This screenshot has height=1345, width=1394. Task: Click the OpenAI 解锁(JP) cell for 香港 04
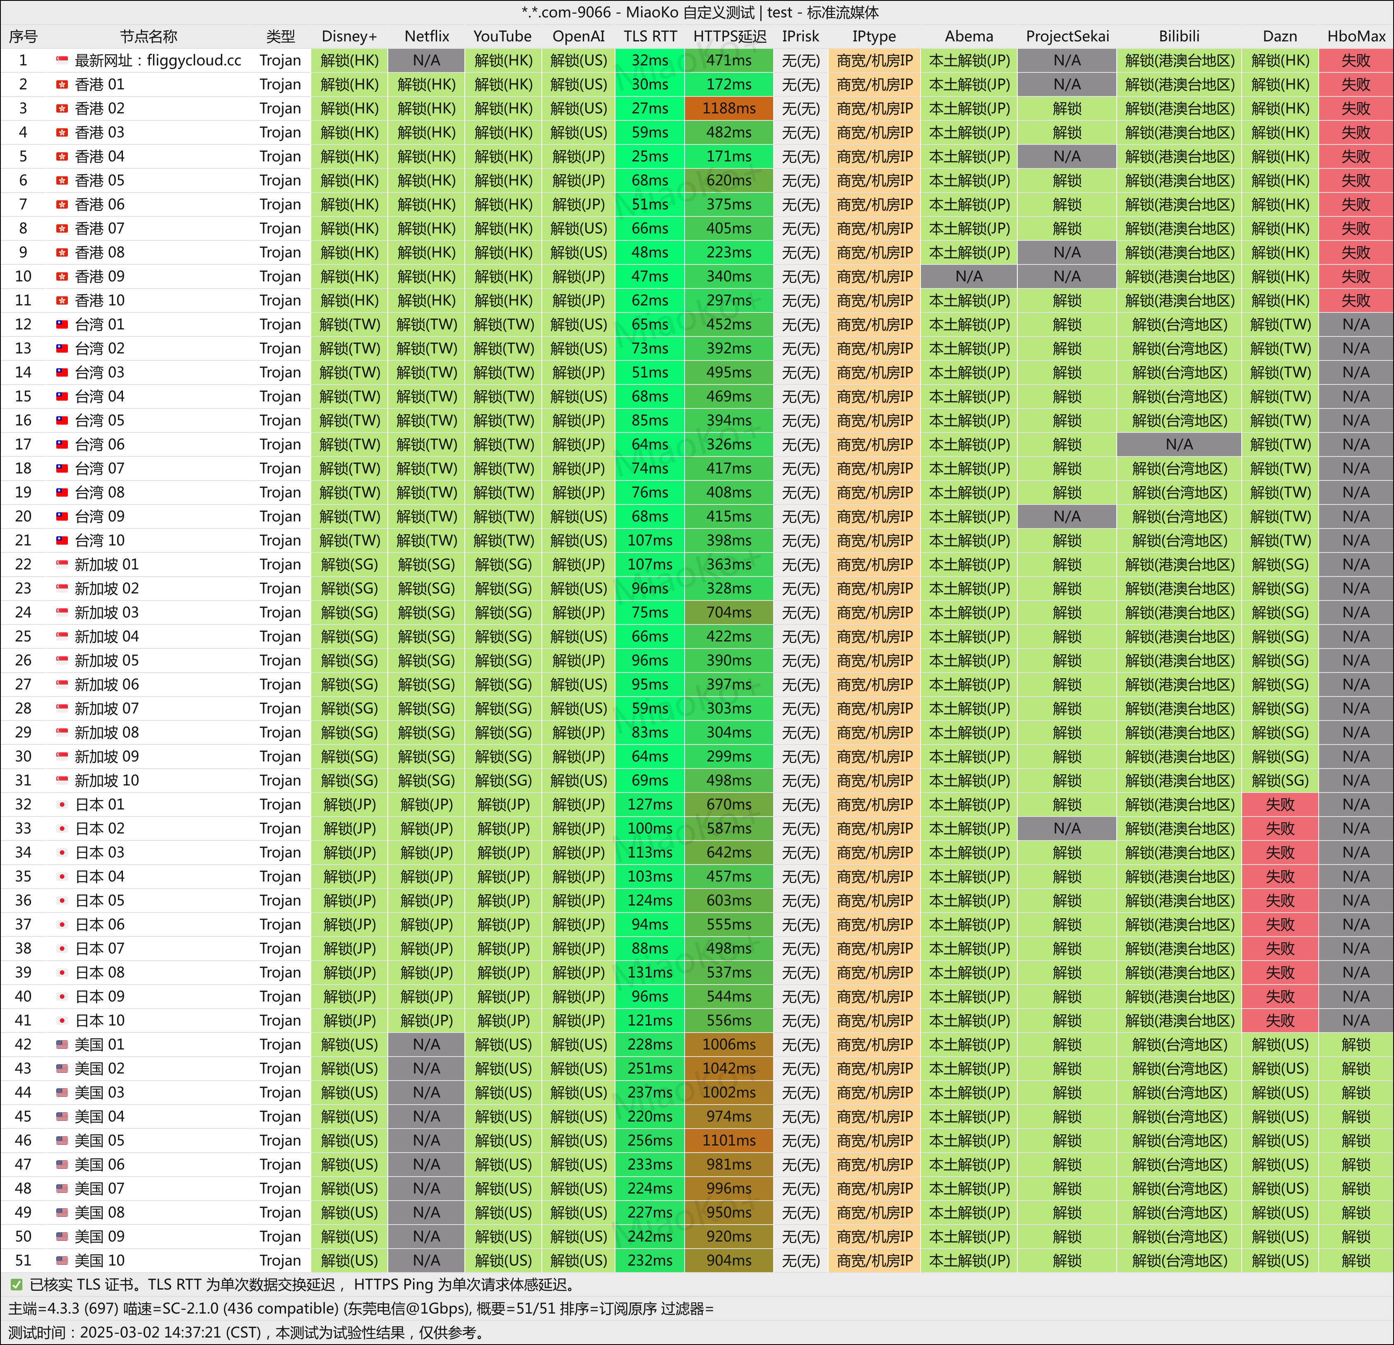(579, 156)
